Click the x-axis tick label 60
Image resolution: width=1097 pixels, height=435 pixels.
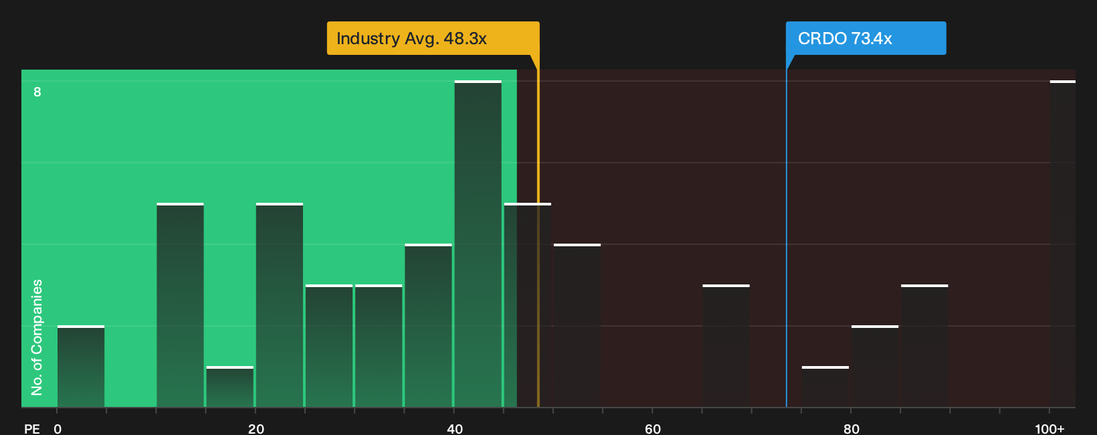click(653, 428)
